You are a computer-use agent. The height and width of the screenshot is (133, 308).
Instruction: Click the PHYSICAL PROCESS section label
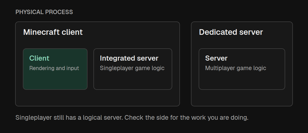[44, 12]
